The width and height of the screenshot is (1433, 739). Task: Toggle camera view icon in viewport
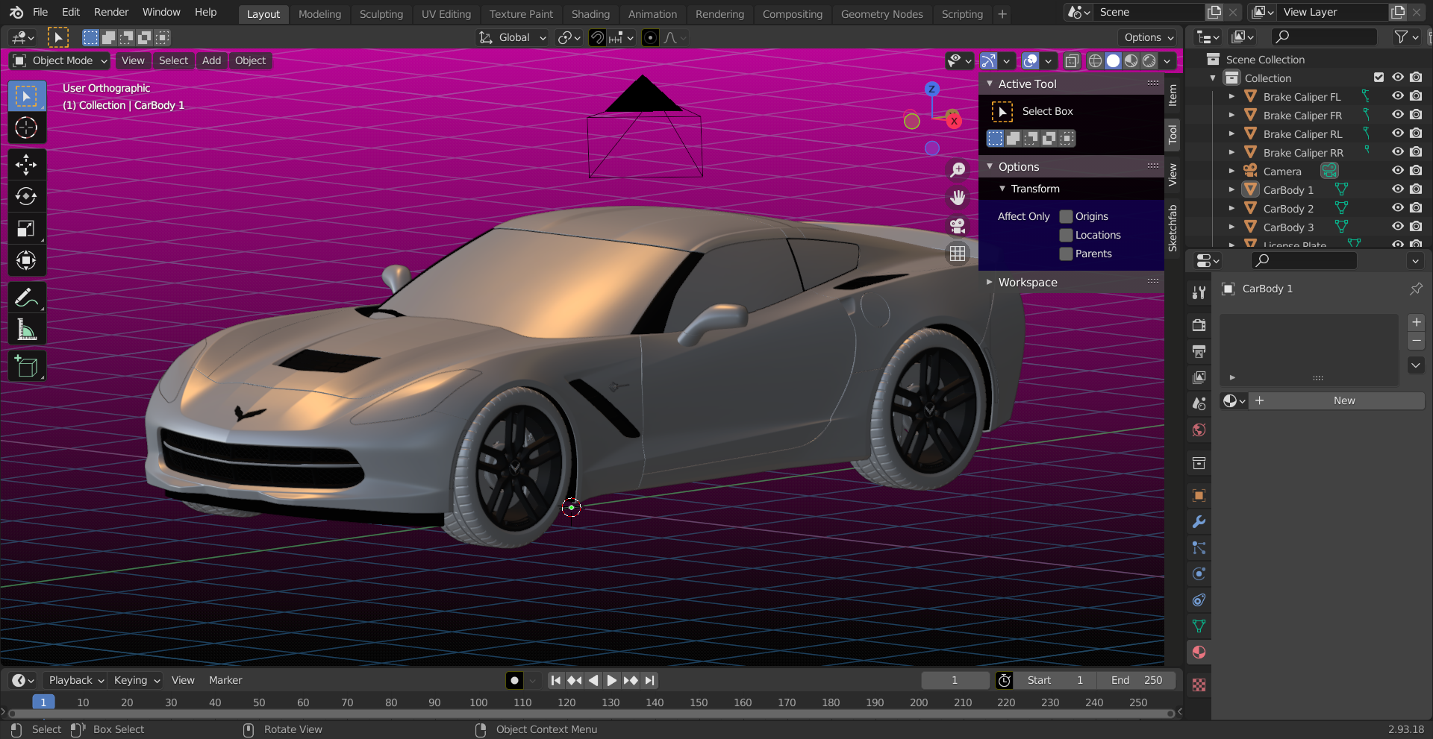[958, 225]
